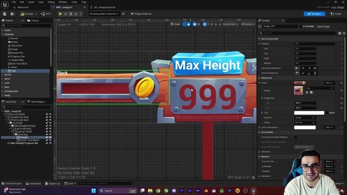Click the Tint color swatch
Viewport: 347px width, 195px height.
(309, 113)
